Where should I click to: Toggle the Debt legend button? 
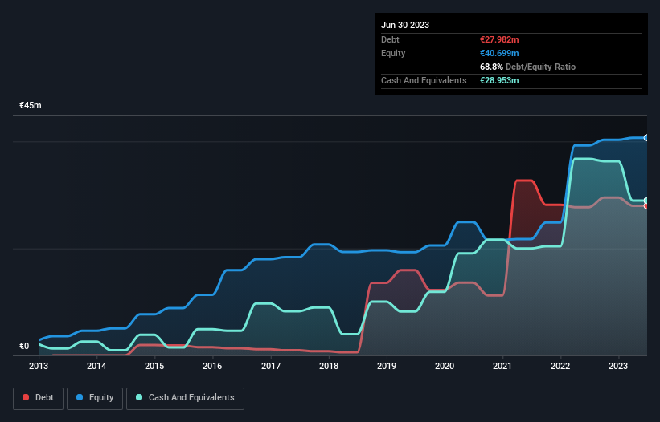point(39,398)
